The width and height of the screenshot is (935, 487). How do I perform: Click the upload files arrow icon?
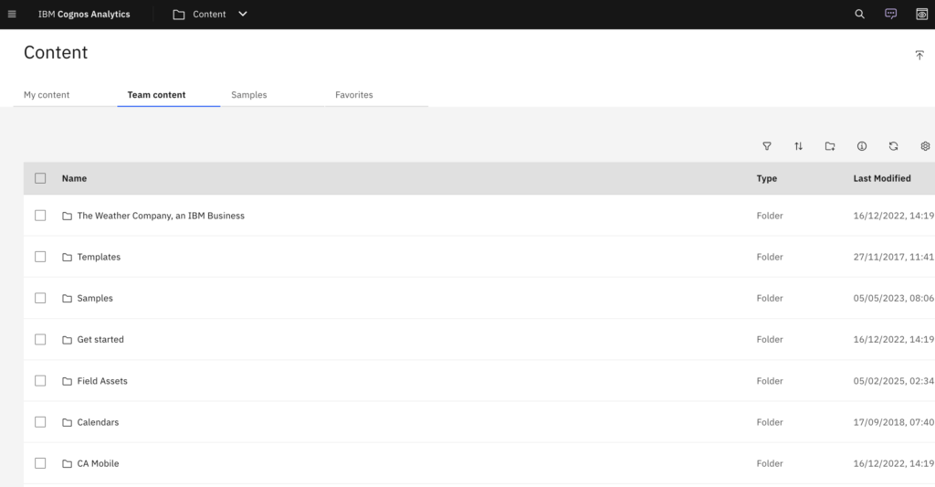[919, 56]
